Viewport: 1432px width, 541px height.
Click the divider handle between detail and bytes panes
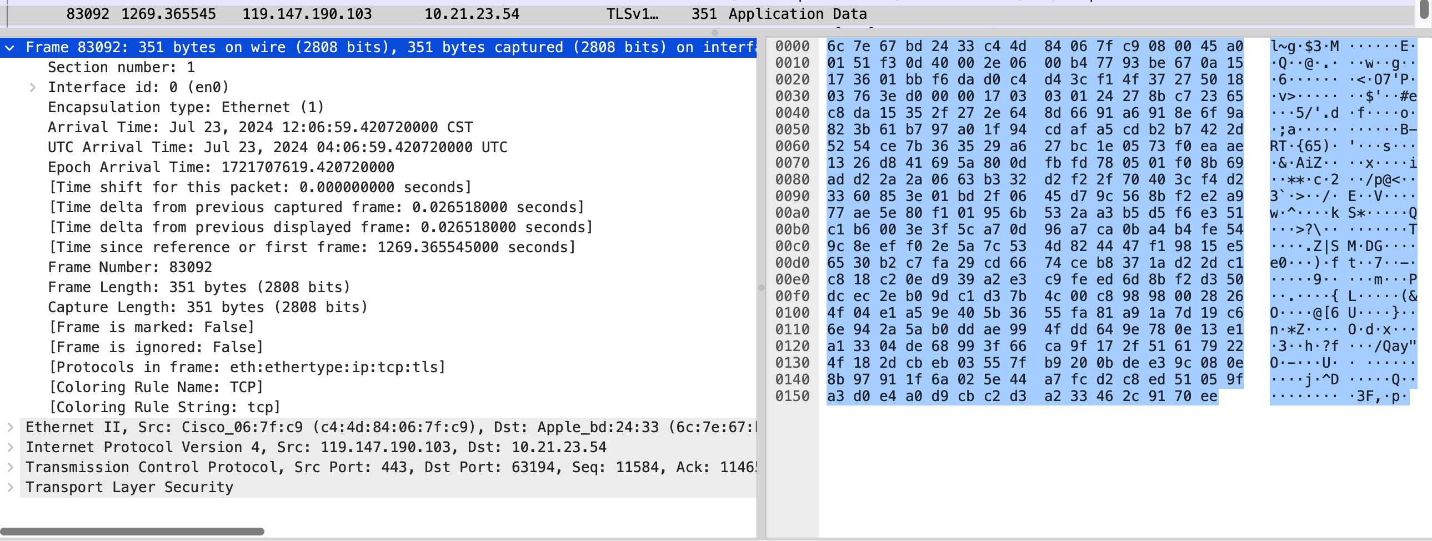tap(761, 288)
